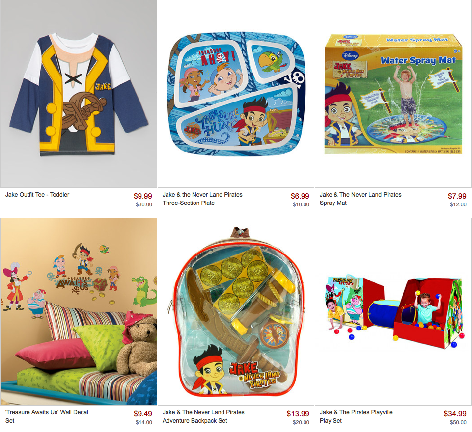Open the ''Treasure Awaits Us' Wall Decal Set' title link

point(47,416)
